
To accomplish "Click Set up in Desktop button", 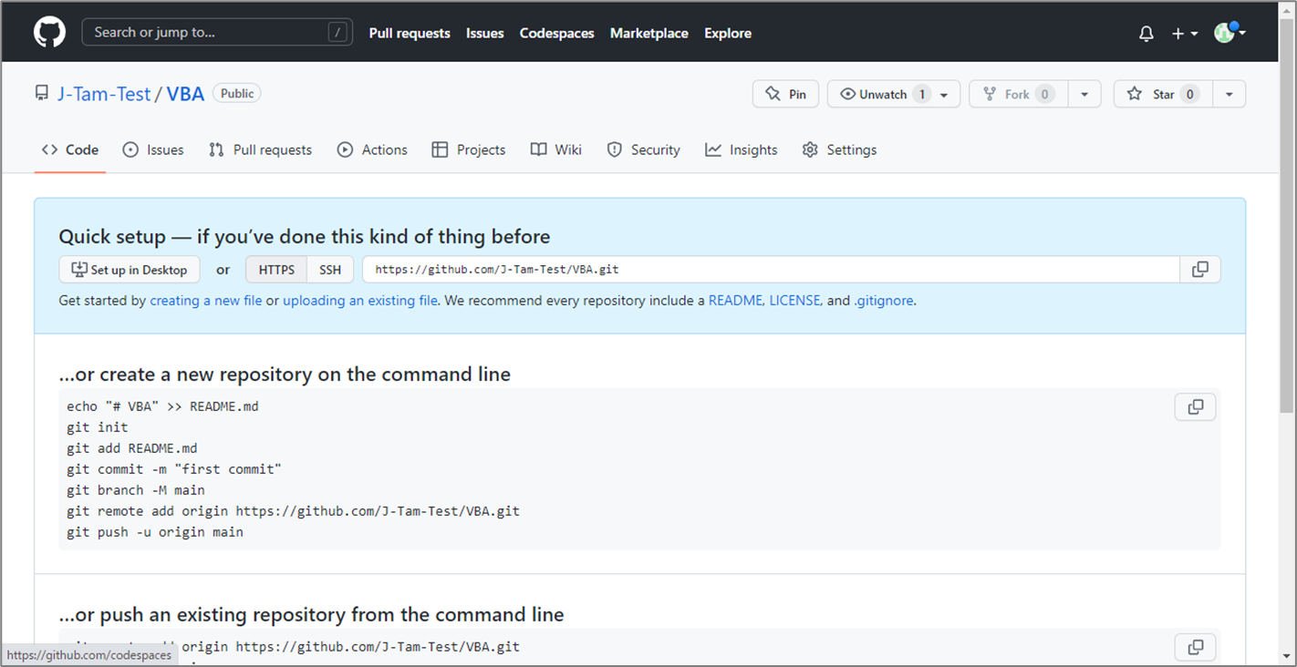I will tap(130, 270).
